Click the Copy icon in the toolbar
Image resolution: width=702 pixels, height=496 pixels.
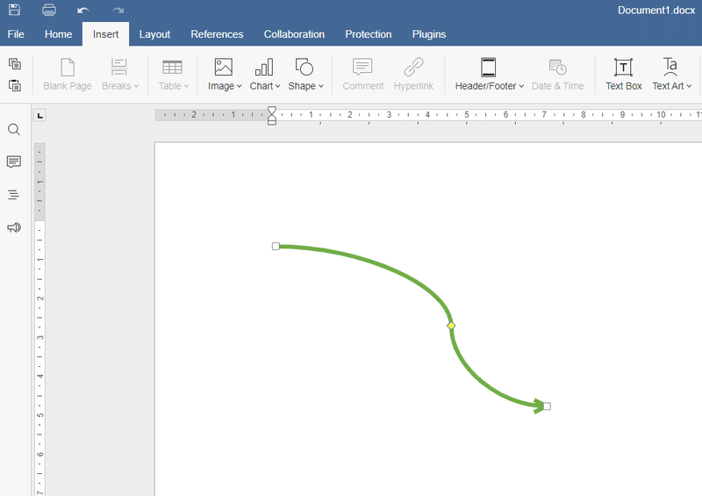15,63
